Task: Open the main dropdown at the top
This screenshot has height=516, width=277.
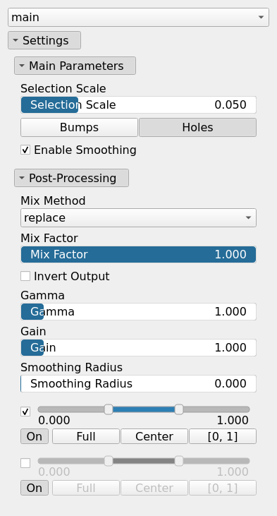Action: pos(138,17)
